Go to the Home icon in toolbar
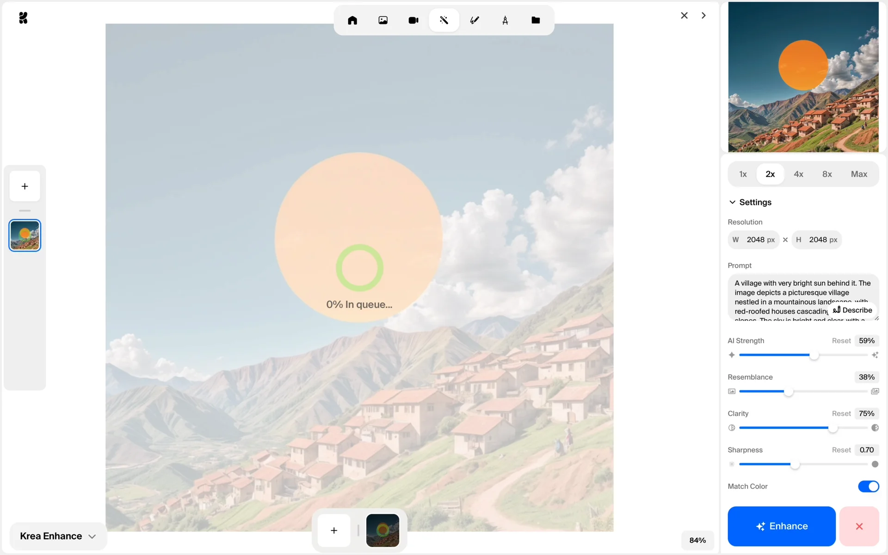Viewport: 888px width, 555px height. (x=352, y=20)
